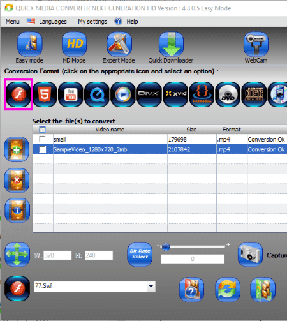287x321 pixels.
Task: Start conversion with the refresh arrows icon
Action: click(228, 290)
